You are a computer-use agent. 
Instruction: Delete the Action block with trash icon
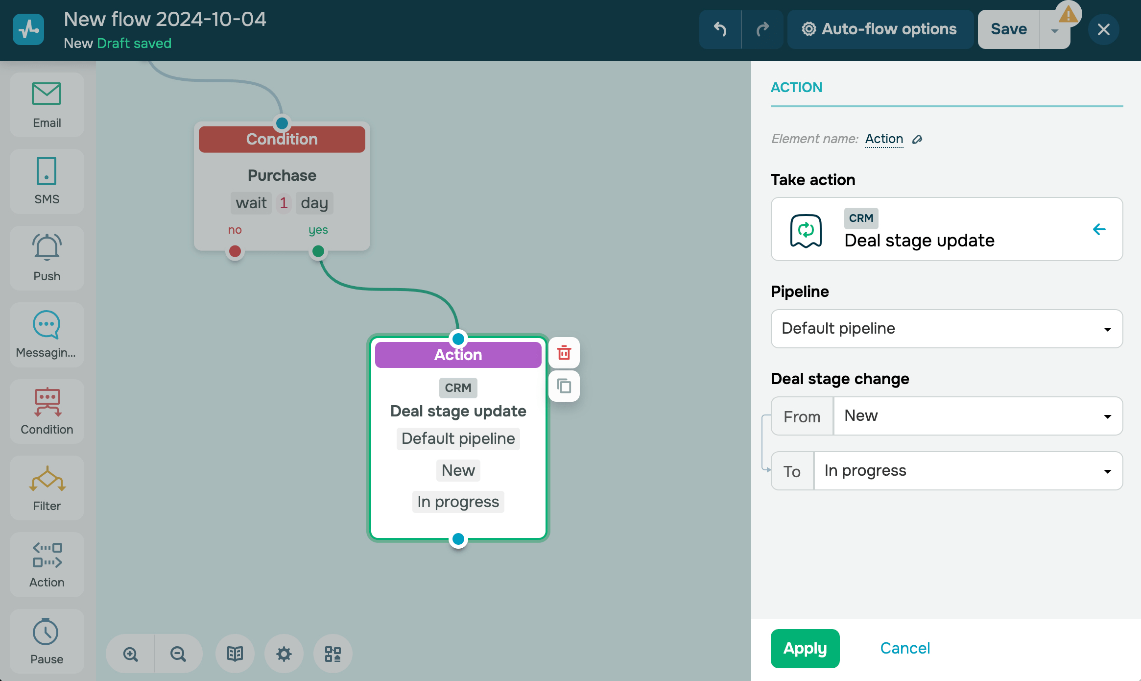tap(564, 353)
